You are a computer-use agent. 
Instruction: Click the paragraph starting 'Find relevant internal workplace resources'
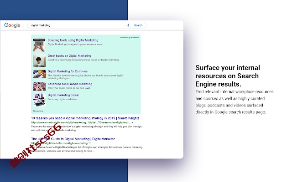pos(235,102)
